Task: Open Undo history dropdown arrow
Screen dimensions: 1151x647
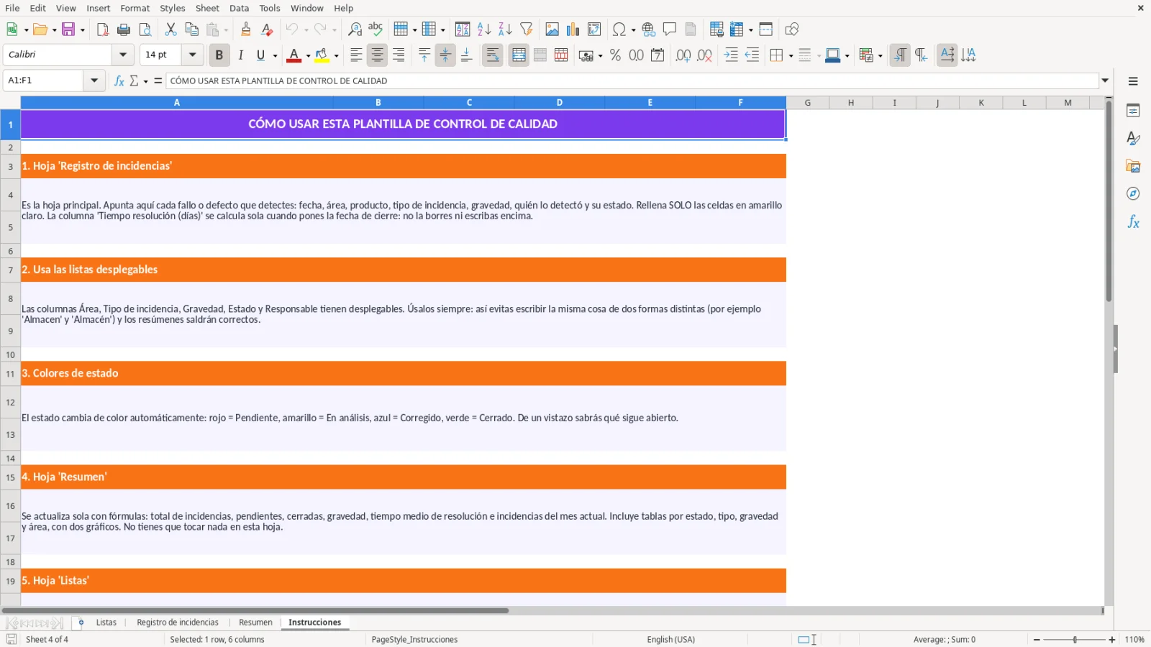Action: (306, 29)
